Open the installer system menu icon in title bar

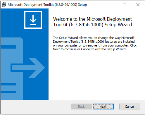point(4,5)
